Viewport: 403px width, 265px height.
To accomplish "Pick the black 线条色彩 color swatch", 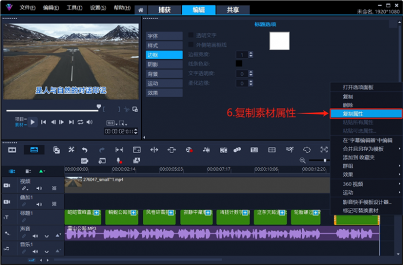I will coord(239,63).
